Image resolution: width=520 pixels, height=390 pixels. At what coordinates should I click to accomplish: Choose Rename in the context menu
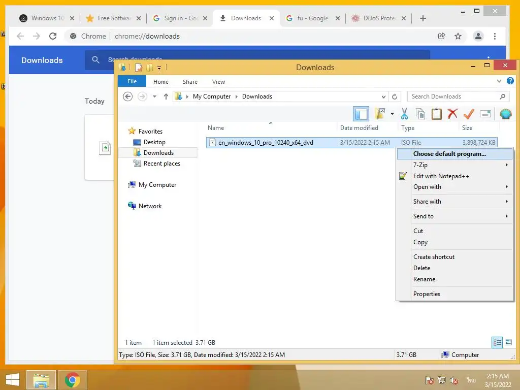tap(454, 279)
